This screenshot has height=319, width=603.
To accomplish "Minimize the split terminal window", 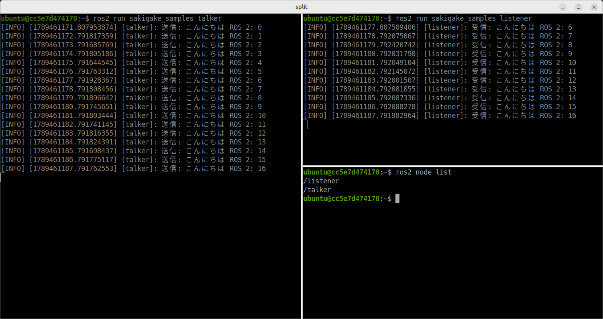I will [563, 7].
